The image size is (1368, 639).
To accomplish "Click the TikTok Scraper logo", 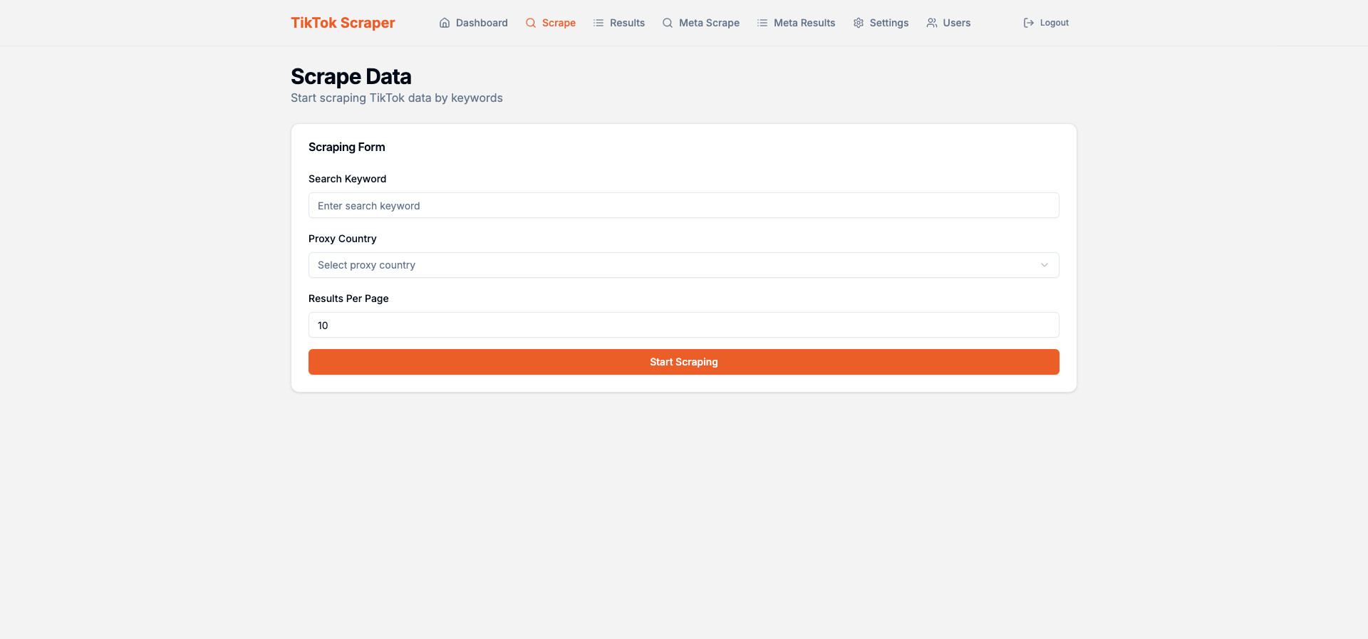I will (343, 23).
